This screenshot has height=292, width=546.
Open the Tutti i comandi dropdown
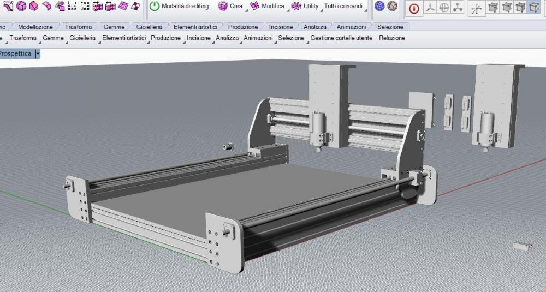click(x=344, y=7)
